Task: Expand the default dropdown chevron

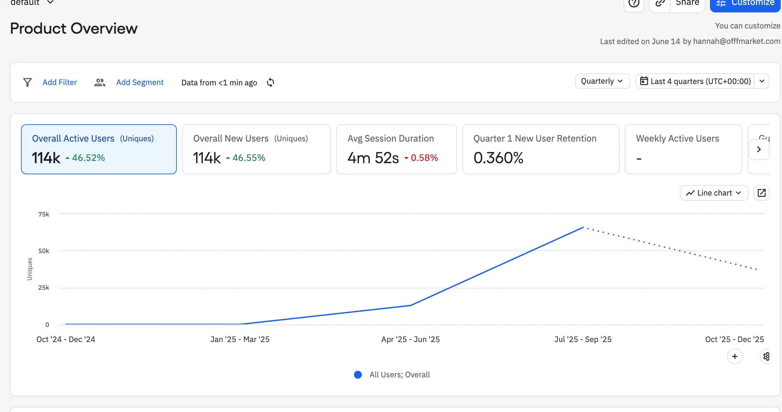Action: (50, 3)
